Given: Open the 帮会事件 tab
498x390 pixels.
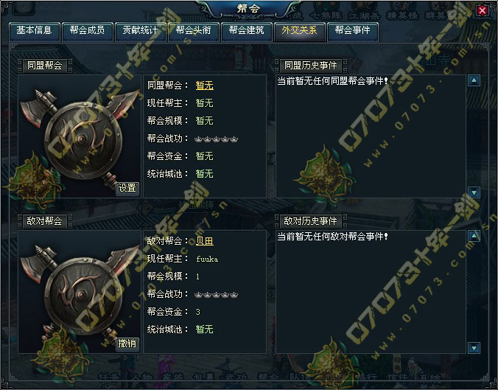Looking at the screenshot, I should click(352, 31).
